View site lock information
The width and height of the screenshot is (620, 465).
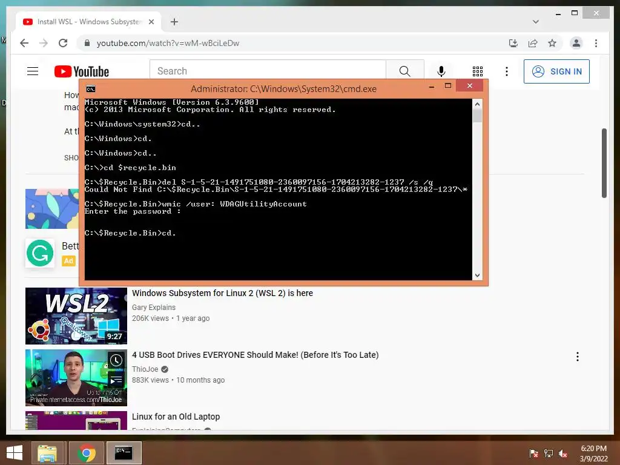coord(87,43)
